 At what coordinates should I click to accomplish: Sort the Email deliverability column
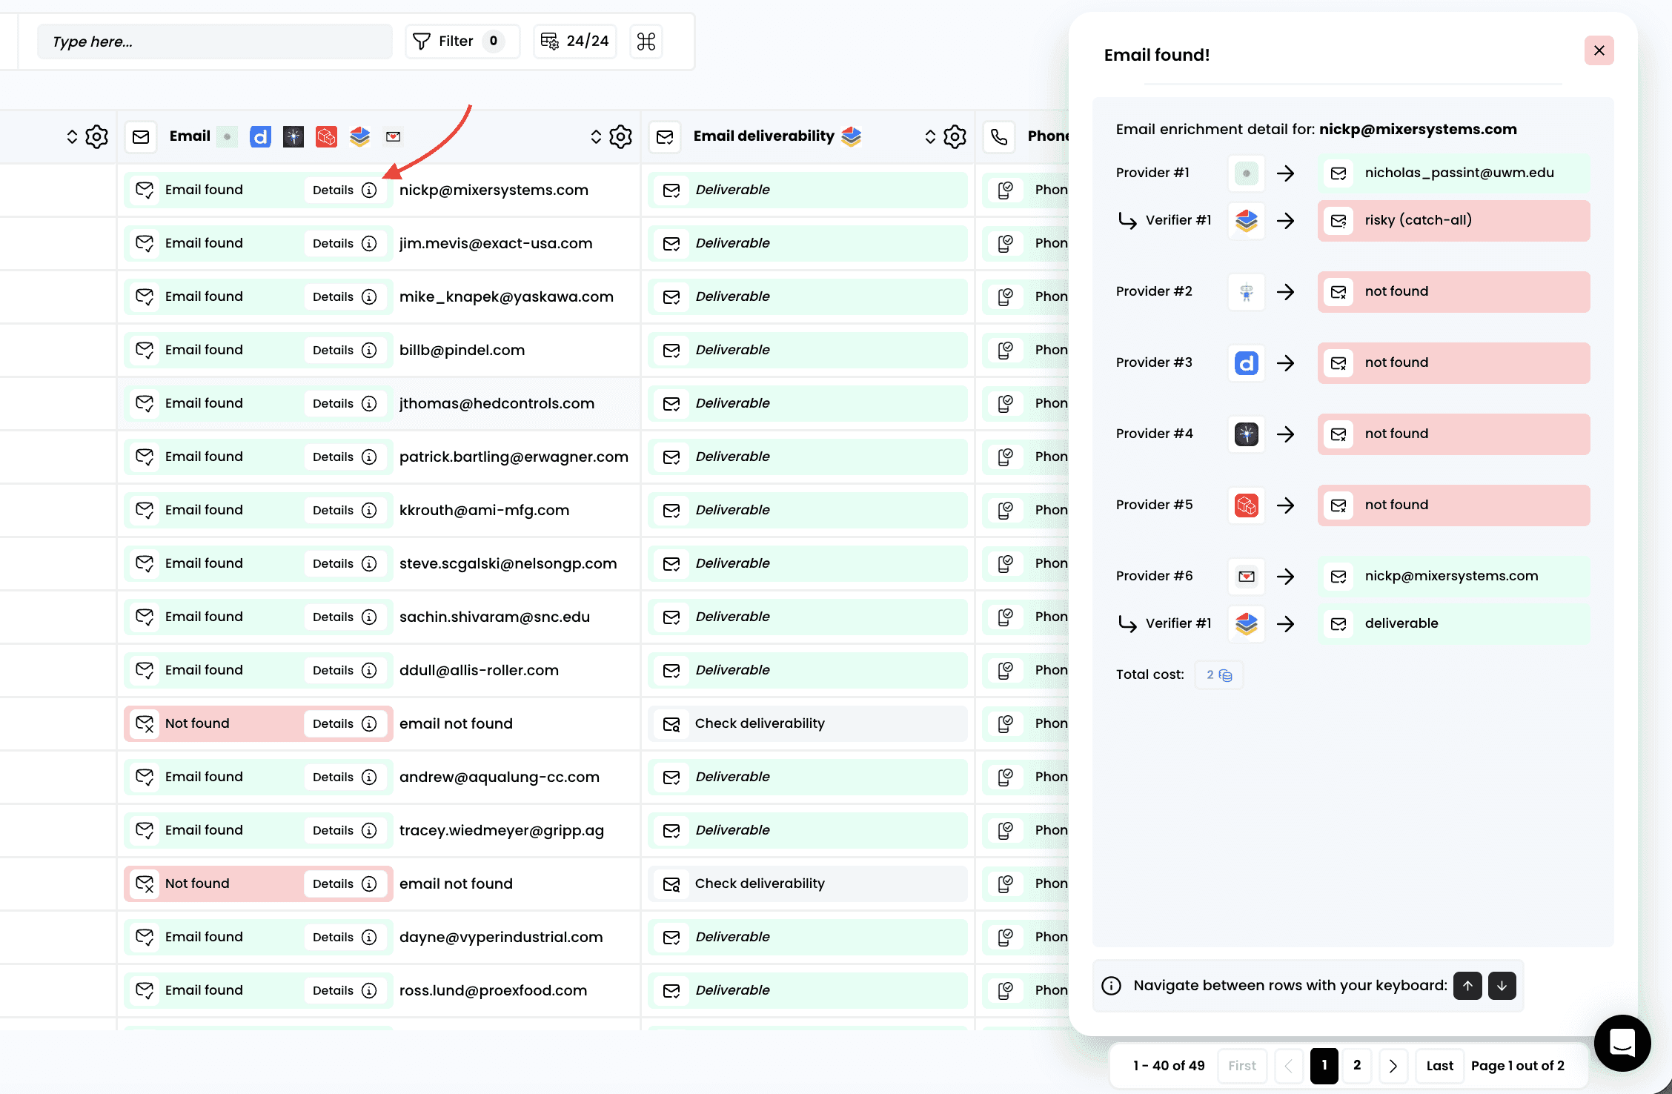(x=930, y=136)
